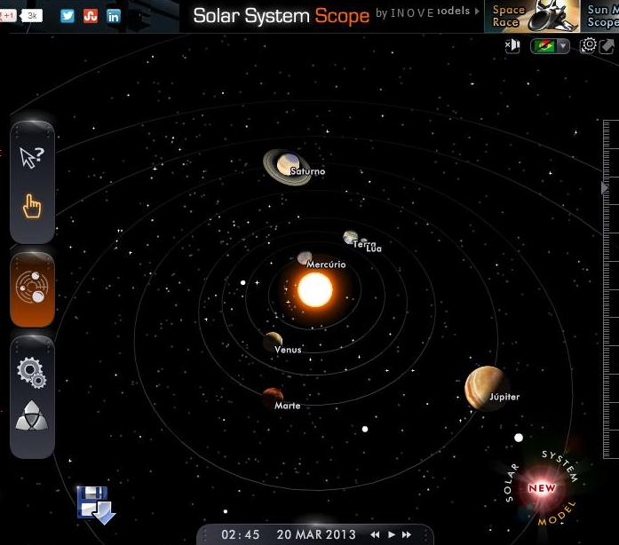The width and height of the screenshot is (619, 545).
Task: Click the triangle emblem icon in sidebar
Action: [x=32, y=415]
